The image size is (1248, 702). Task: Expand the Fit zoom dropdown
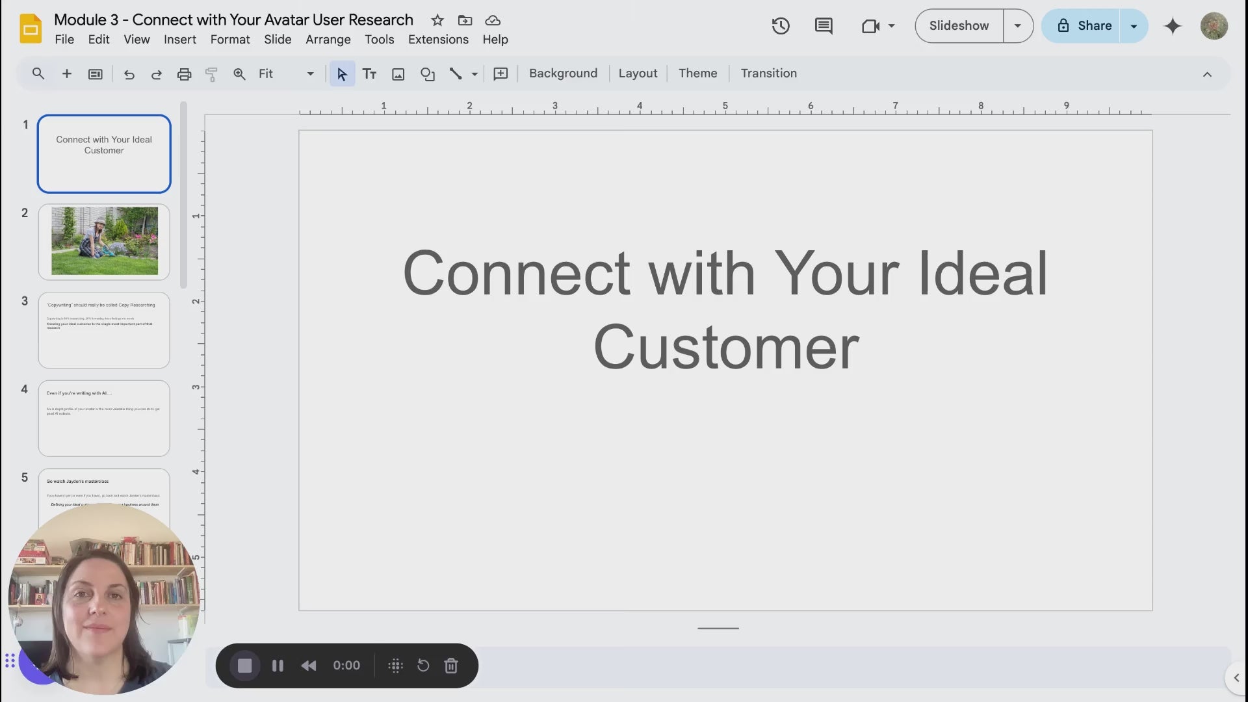tap(310, 74)
